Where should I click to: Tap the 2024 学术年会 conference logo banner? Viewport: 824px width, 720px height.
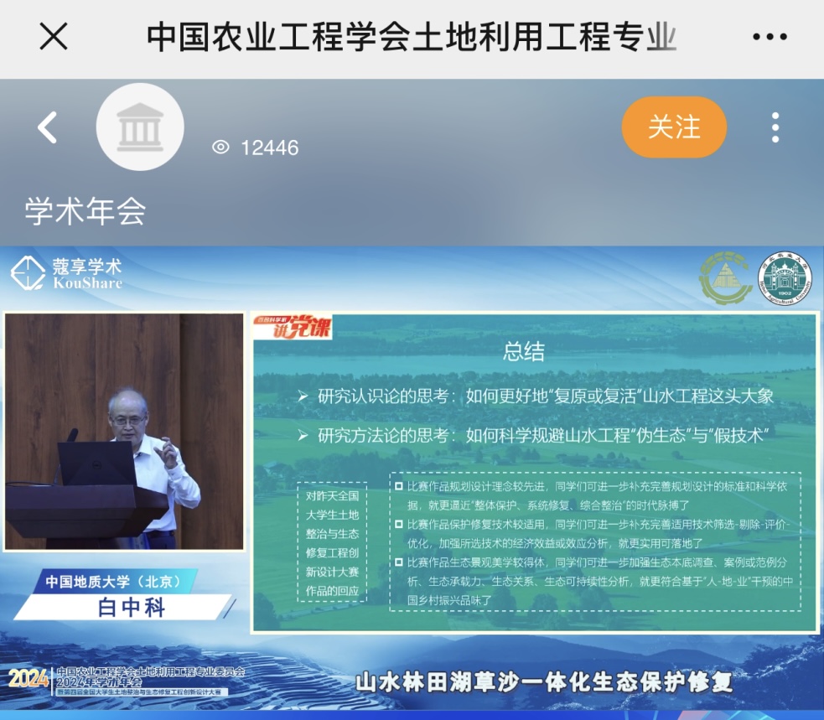[x=126, y=681]
